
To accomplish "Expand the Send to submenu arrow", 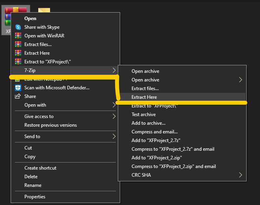I will coord(114,136).
